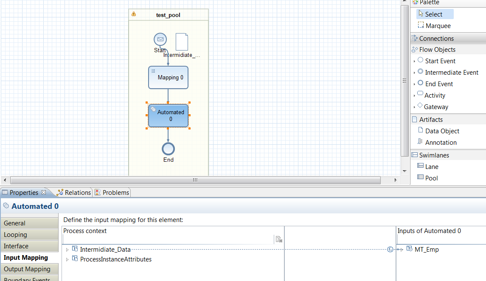Click the Inputs of Automated 0 filter field
This screenshot has width=486, height=281.
441,239
